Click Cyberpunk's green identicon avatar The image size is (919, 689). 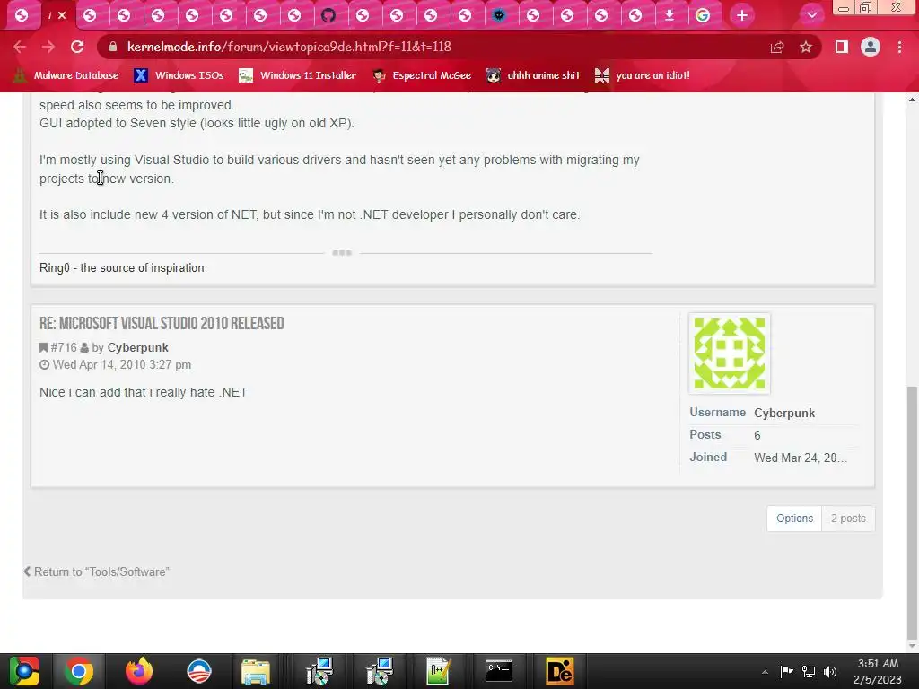(730, 353)
